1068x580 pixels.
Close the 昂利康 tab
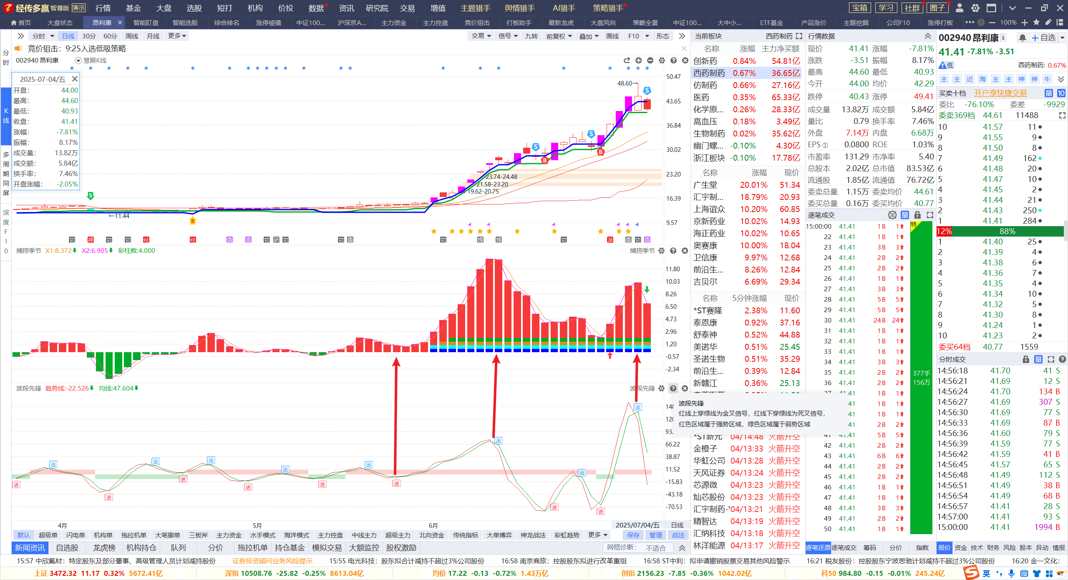coord(120,23)
